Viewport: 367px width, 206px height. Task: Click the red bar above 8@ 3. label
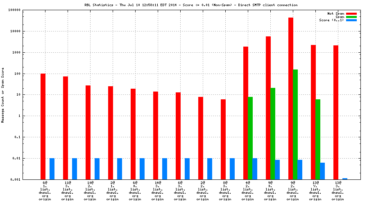(x=223, y=139)
